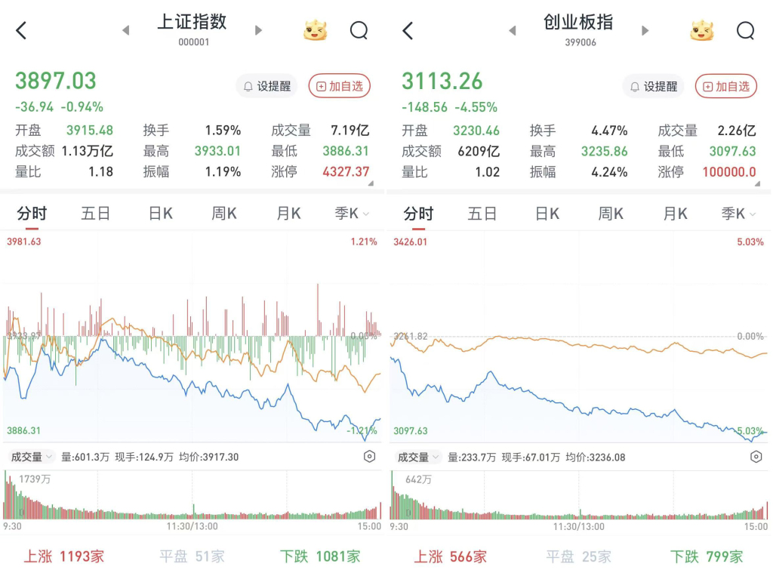The image size is (773, 573).
Task: Expand 上证指数 quote details corner triangle
Action: click(370, 183)
